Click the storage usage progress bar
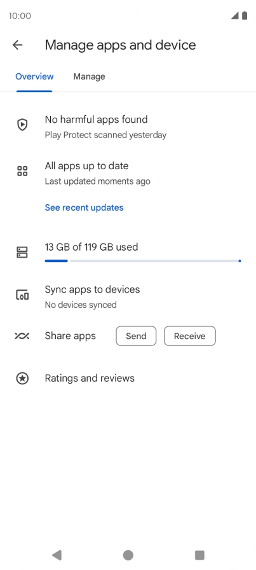Image resolution: width=256 pixels, height=570 pixels. coord(143,261)
